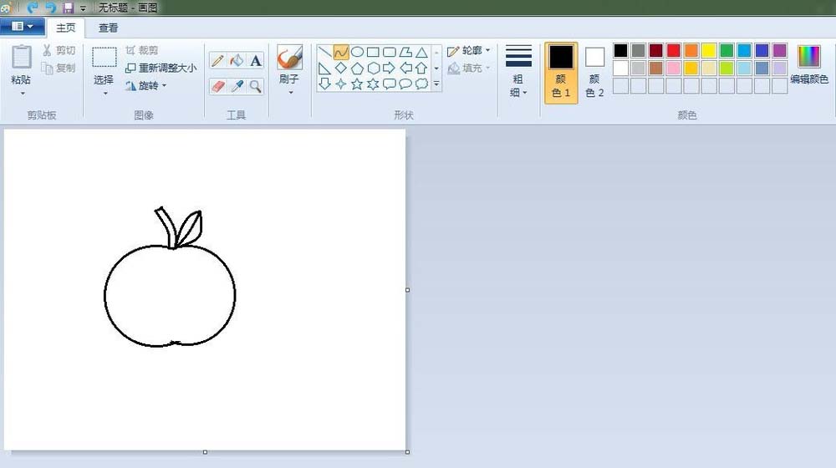The height and width of the screenshot is (468, 836).
Task: Choose the Five-point star shape
Action: [357, 84]
